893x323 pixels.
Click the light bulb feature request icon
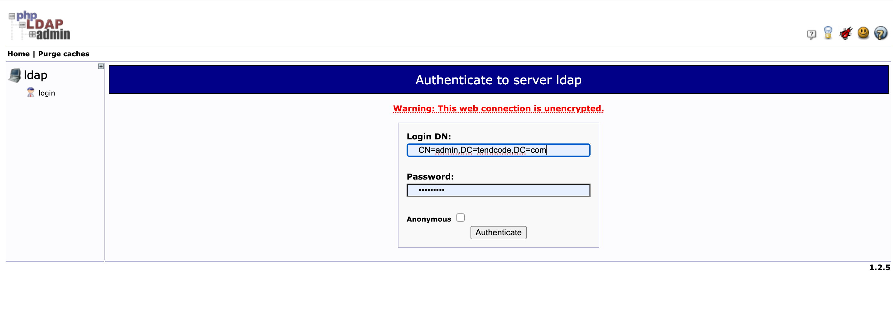click(x=828, y=33)
